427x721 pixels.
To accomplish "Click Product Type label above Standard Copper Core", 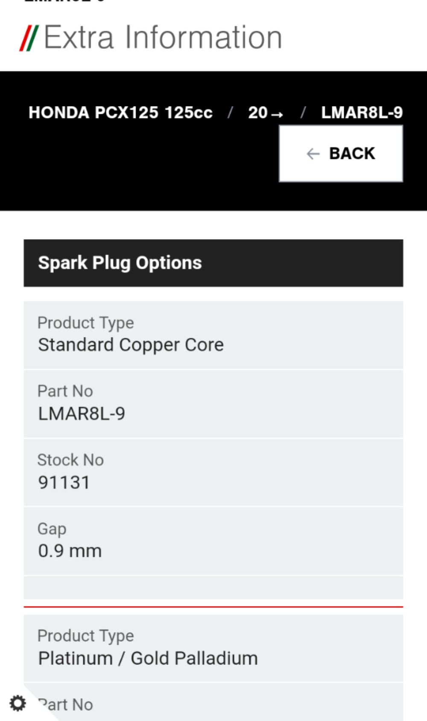I will tap(85, 323).
